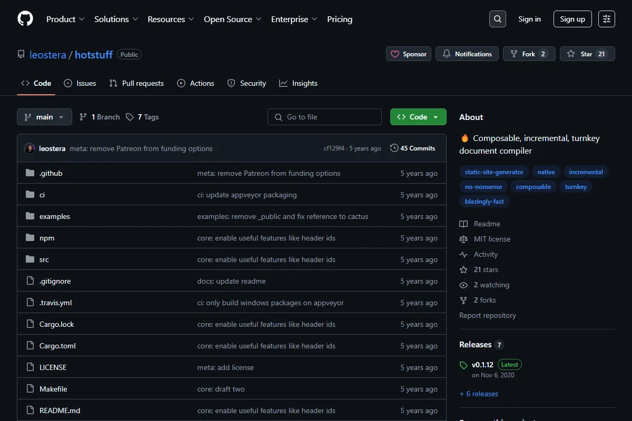This screenshot has height=421, width=632.
Task: Hit the Sign up button
Action: coord(572,19)
